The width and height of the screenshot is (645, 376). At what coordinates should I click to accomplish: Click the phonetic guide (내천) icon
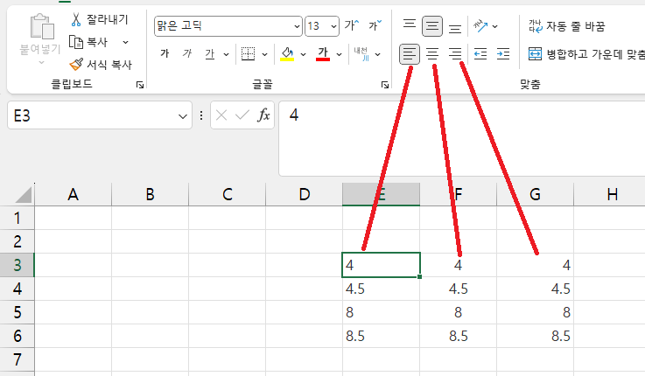coord(361,54)
